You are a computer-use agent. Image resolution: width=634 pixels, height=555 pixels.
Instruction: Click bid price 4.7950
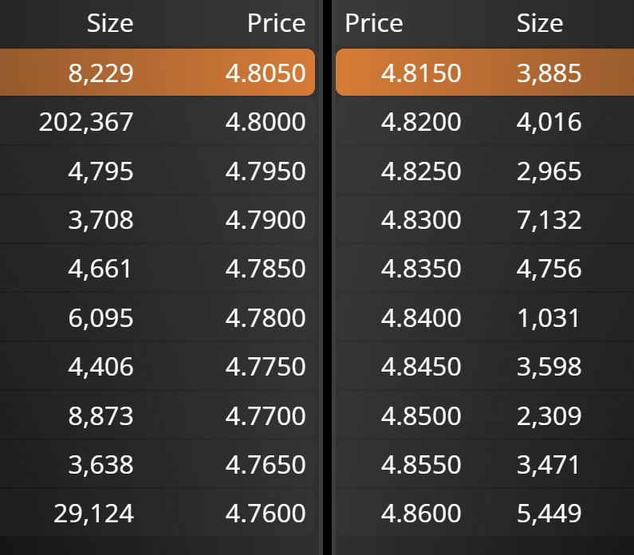pos(265,171)
